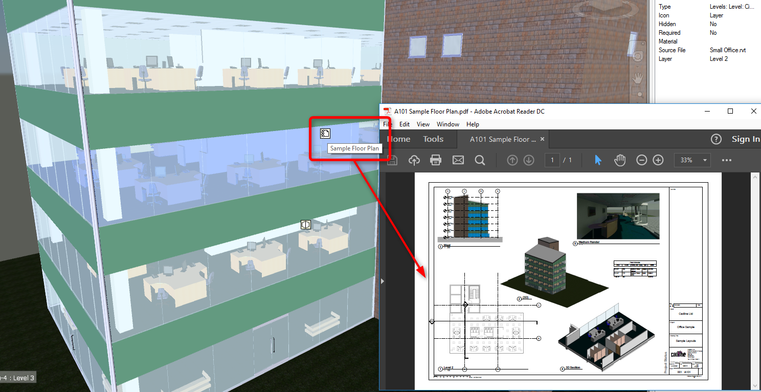Expand Acrobat left navigation pane
The width and height of the screenshot is (761, 392).
click(382, 281)
